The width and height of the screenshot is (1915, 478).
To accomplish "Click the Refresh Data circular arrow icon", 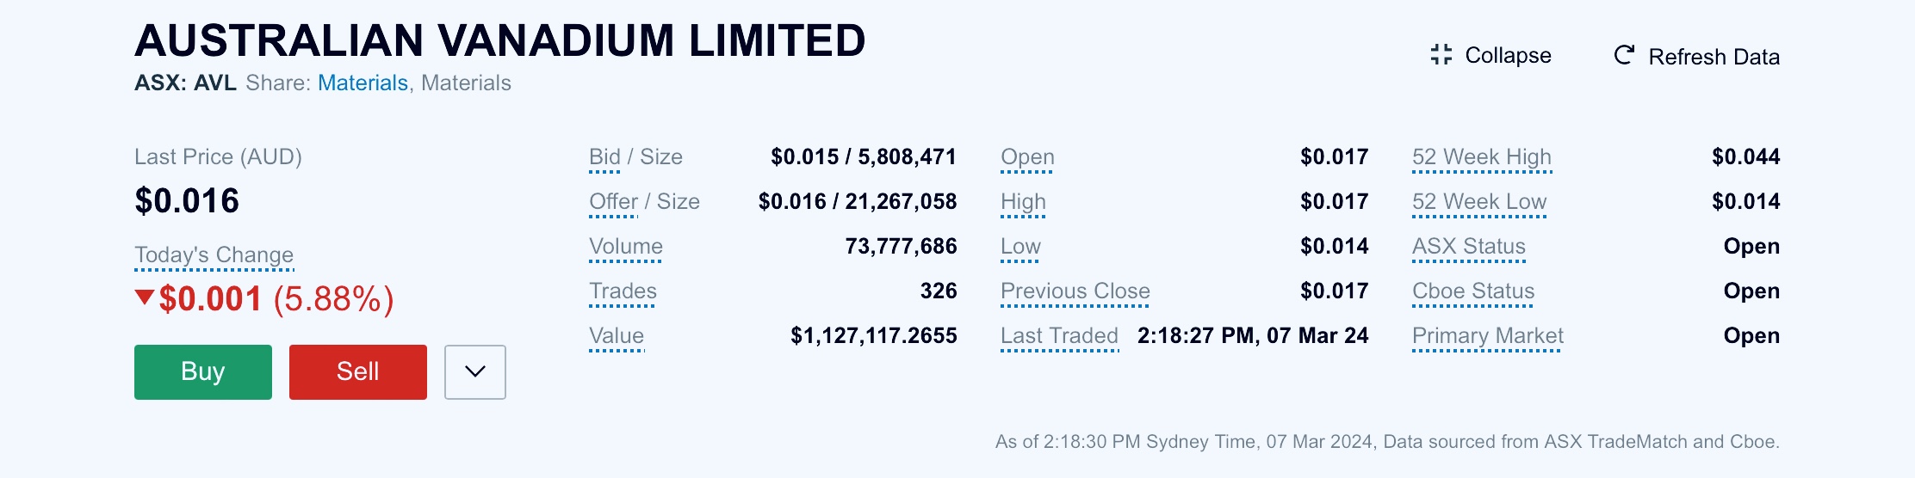I will tap(1624, 55).
